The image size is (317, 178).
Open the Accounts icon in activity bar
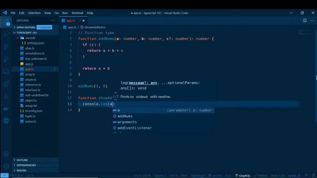click(x=6, y=154)
